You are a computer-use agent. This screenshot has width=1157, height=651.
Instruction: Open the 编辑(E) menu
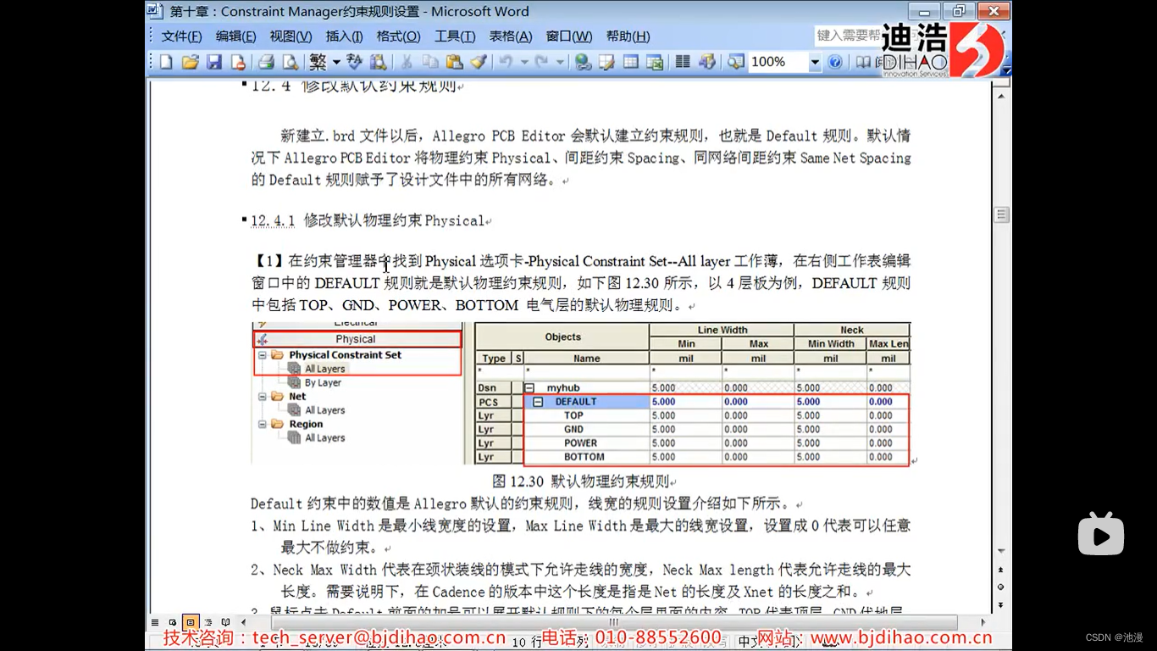coord(235,36)
